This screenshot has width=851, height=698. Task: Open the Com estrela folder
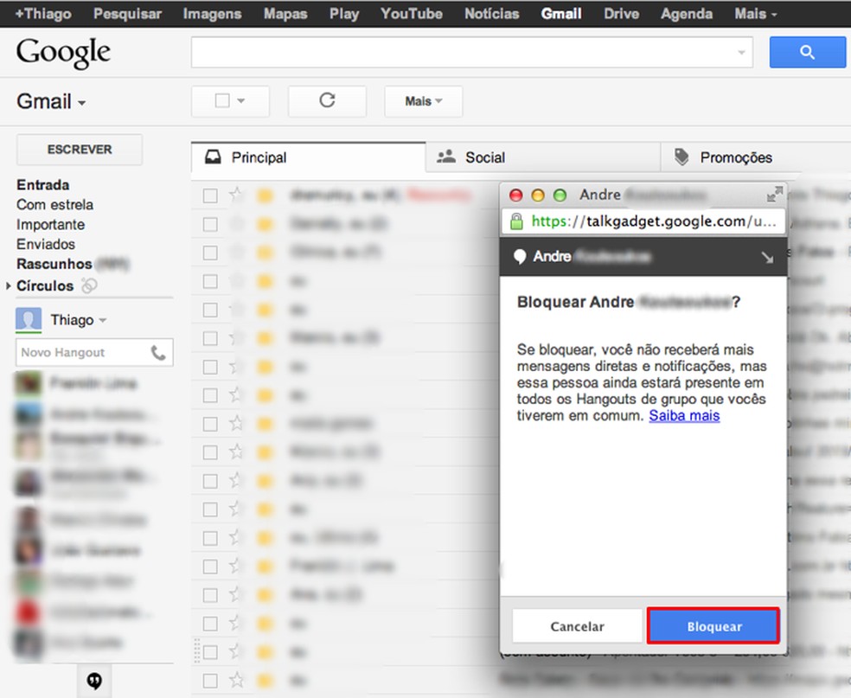click(x=54, y=205)
